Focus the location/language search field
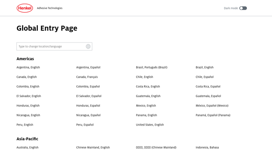 point(54,46)
